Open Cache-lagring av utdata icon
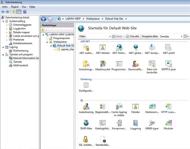Viewport: 190px width, 149px height. [119, 107]
